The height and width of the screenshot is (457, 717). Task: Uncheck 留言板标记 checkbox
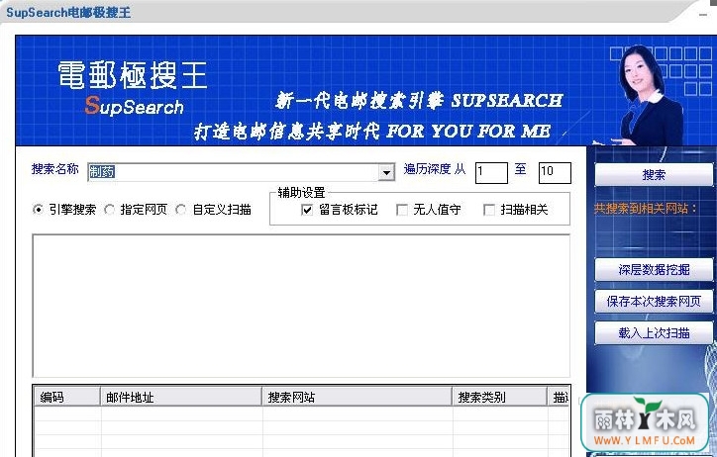point(307,210)
